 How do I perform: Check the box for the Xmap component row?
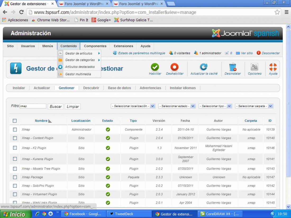pyautogui.click(x=15, y=129)
